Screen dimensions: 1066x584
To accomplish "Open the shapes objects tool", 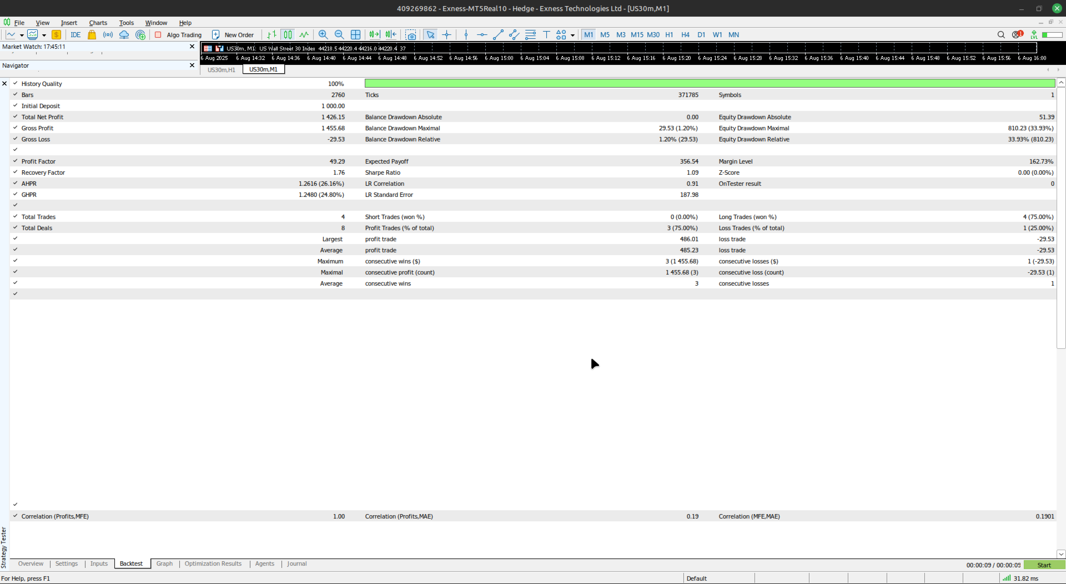I will pos(561,34).
